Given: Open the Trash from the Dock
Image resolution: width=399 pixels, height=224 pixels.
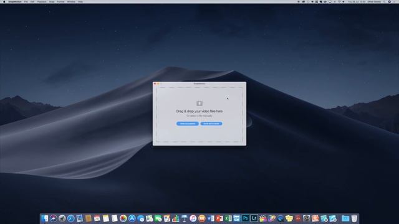Looking at the screenshot, I should click(x=355, y=218).
